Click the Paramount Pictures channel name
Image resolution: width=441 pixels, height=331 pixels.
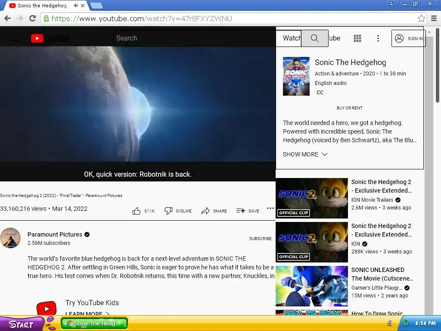[55, 234]
